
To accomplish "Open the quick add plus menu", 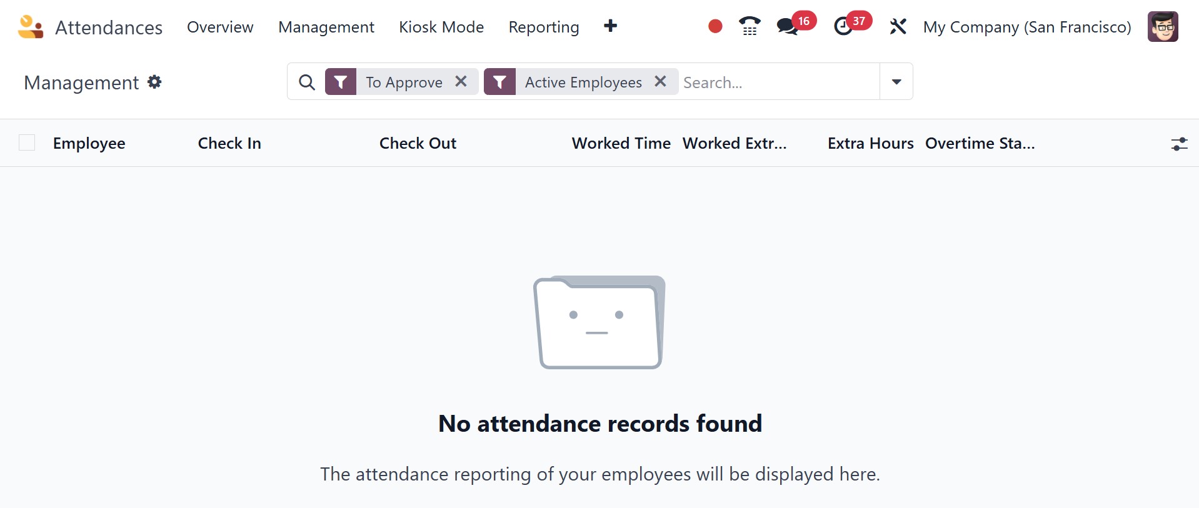I will (x=610, y=26).
